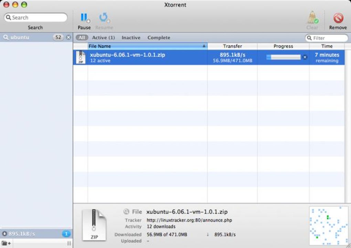Click the 12 downloads activity value

(x=161, y=227)
